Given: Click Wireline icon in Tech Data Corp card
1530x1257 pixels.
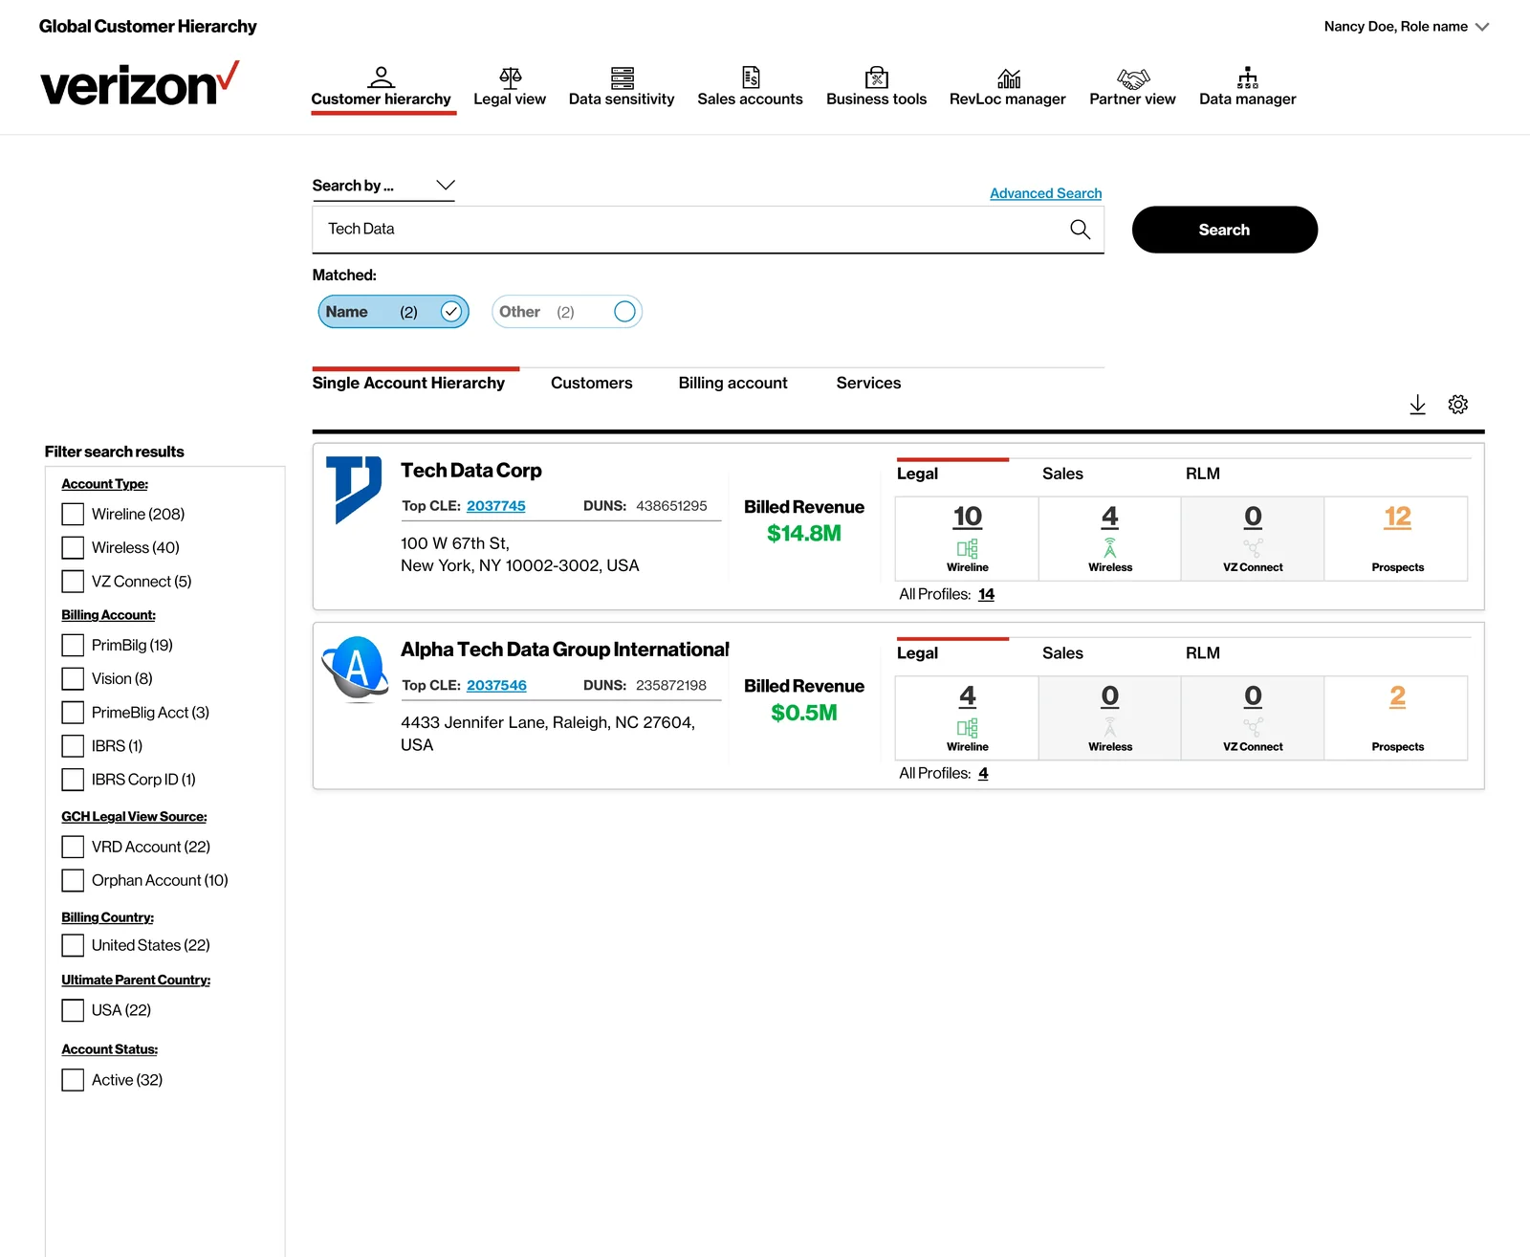Looking at the screenshot, I should [968, 548].
